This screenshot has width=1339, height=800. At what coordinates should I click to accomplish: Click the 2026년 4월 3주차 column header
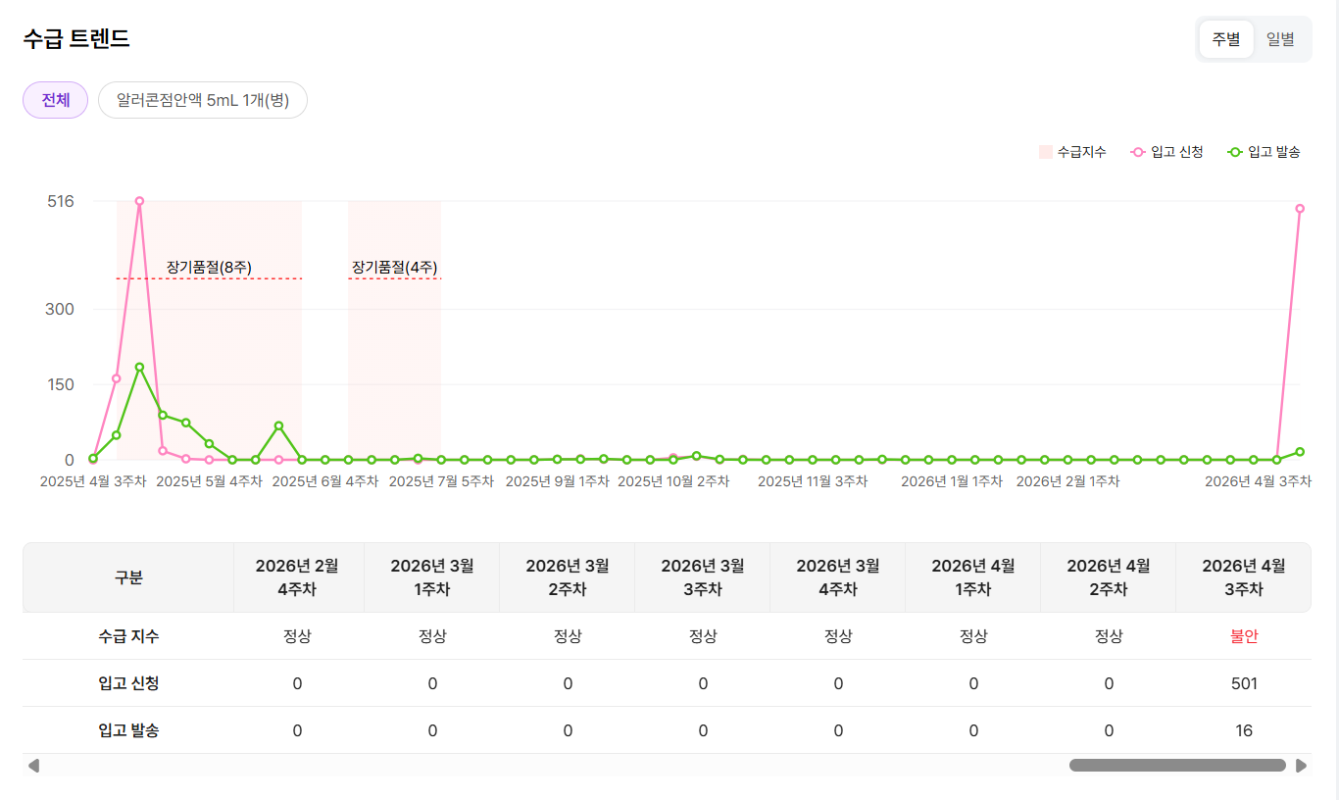coord(1243,577)
